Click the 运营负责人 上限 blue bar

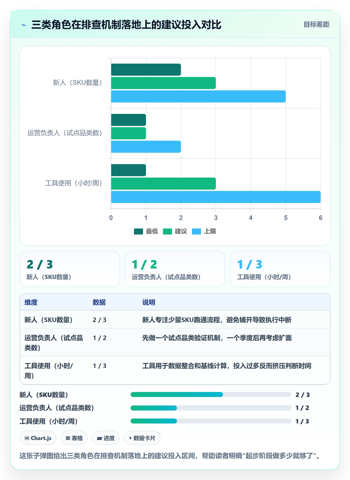tap(146, 147)
